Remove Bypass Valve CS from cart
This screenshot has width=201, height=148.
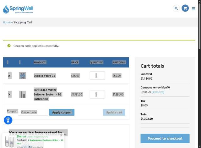tap(9, 76)
